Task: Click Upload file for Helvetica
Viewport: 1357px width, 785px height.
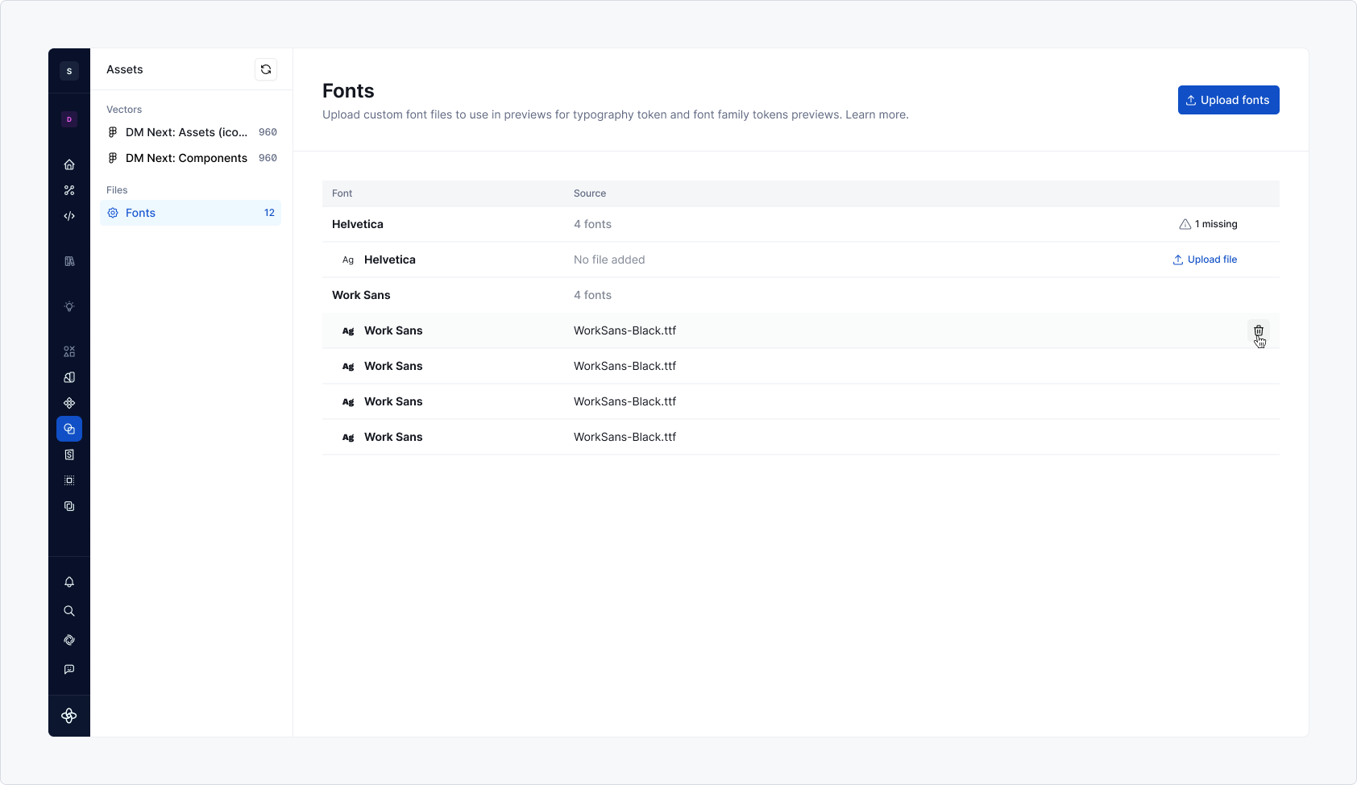Action: click(1205, 260)
